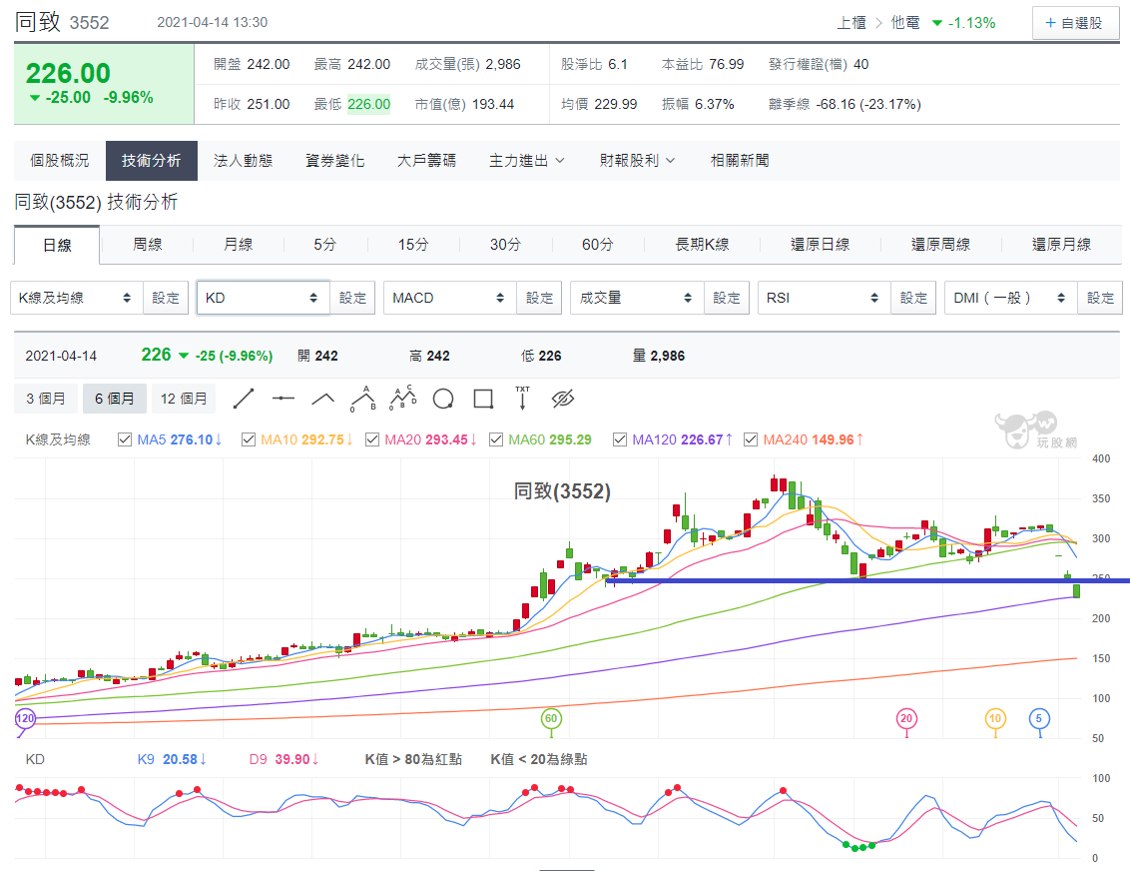Pick the circle drawing tool
The height and width of the screenshot is (871, 1130).
tap(443, 399)
